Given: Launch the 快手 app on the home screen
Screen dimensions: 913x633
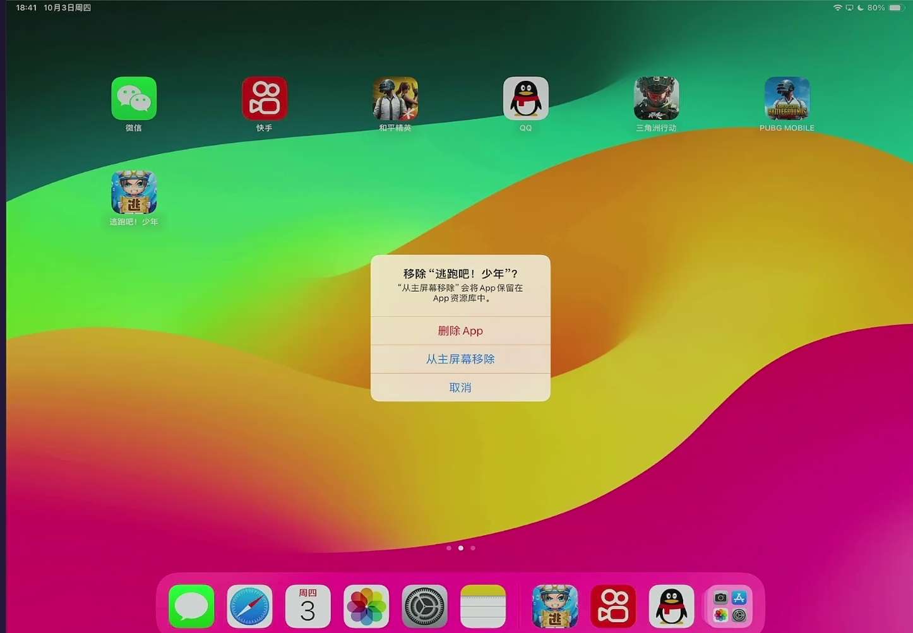Looking at the screenshot, I should click(x=265, y=98).
